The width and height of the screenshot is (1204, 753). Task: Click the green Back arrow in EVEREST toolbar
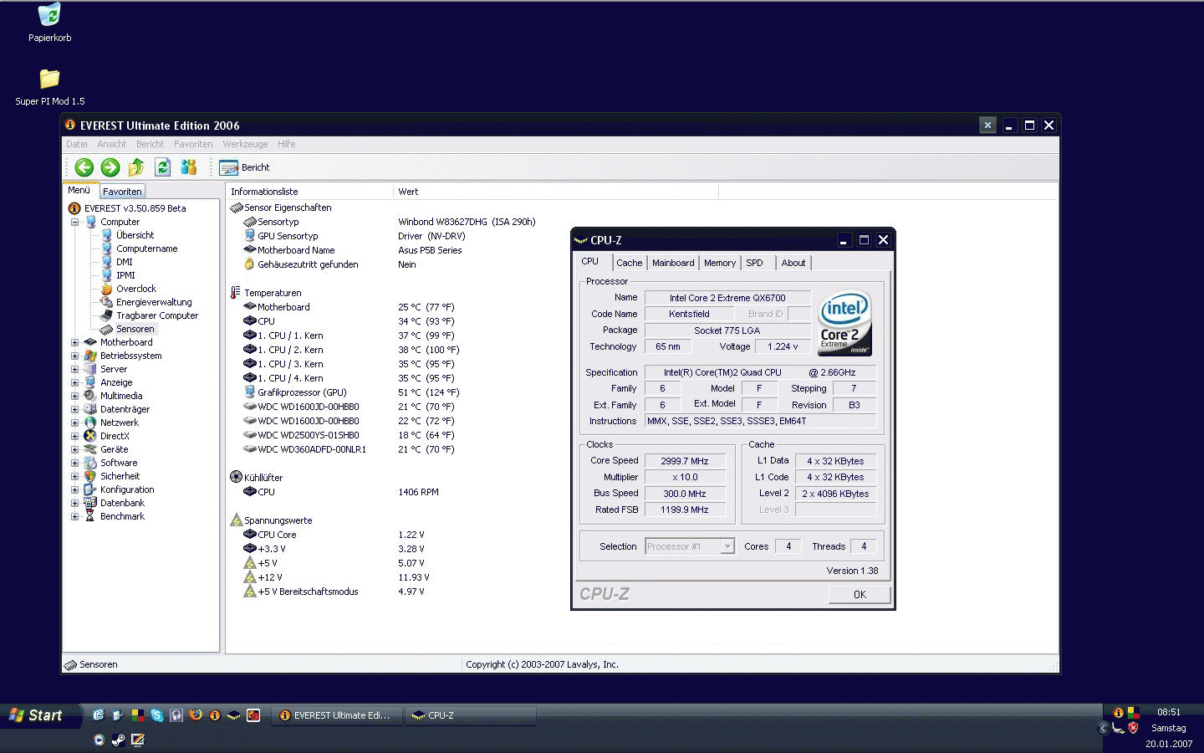[x=84, y=167]
